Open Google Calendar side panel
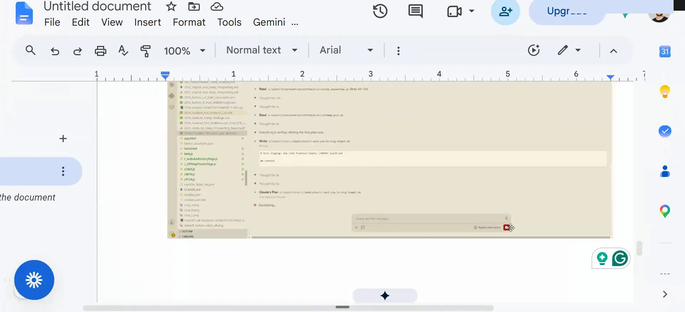 point(665,52)
